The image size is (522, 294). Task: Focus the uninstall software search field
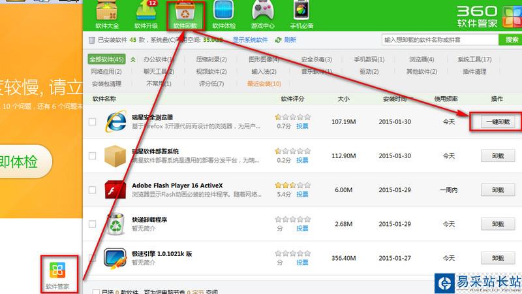click(x=440, y=40)
